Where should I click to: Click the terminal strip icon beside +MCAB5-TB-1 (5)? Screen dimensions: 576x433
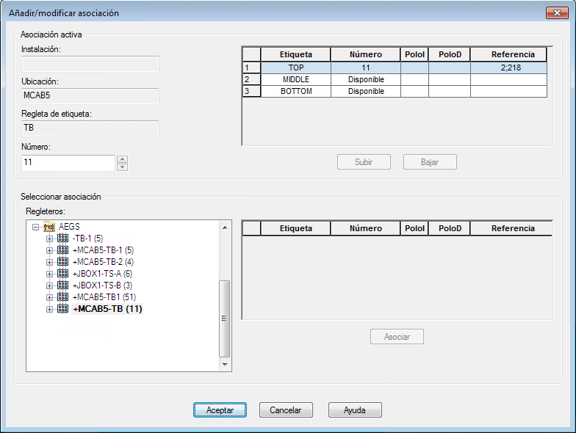[63, 250]
